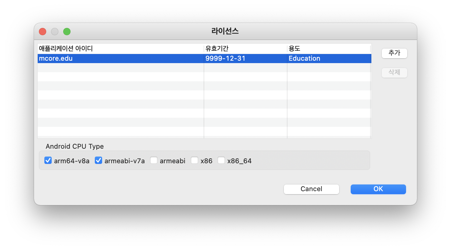Sort by 애플리케이션 아이디 column header
The width and height of the screenshot is (451, 250).
click(121, 49)
